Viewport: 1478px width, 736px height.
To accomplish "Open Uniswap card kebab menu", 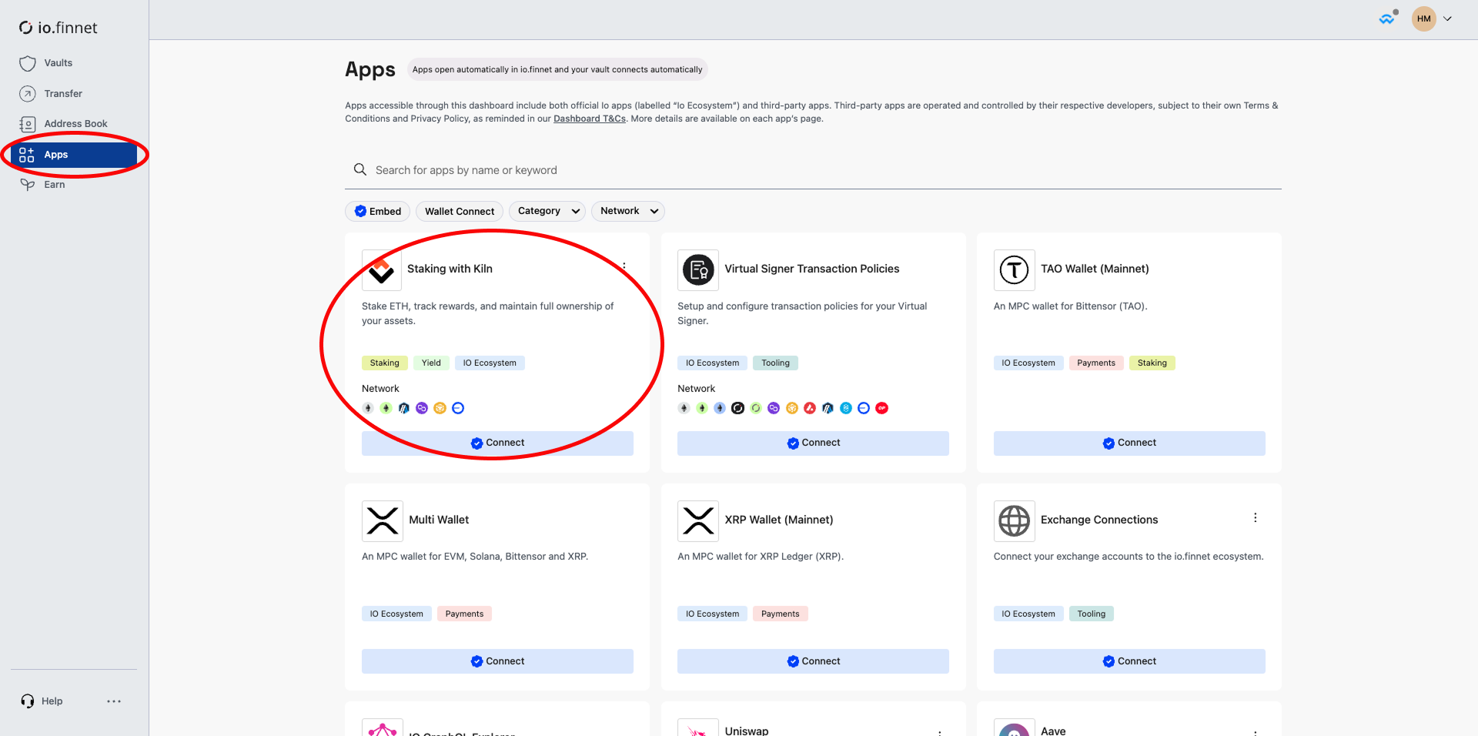I will (940, 732).
